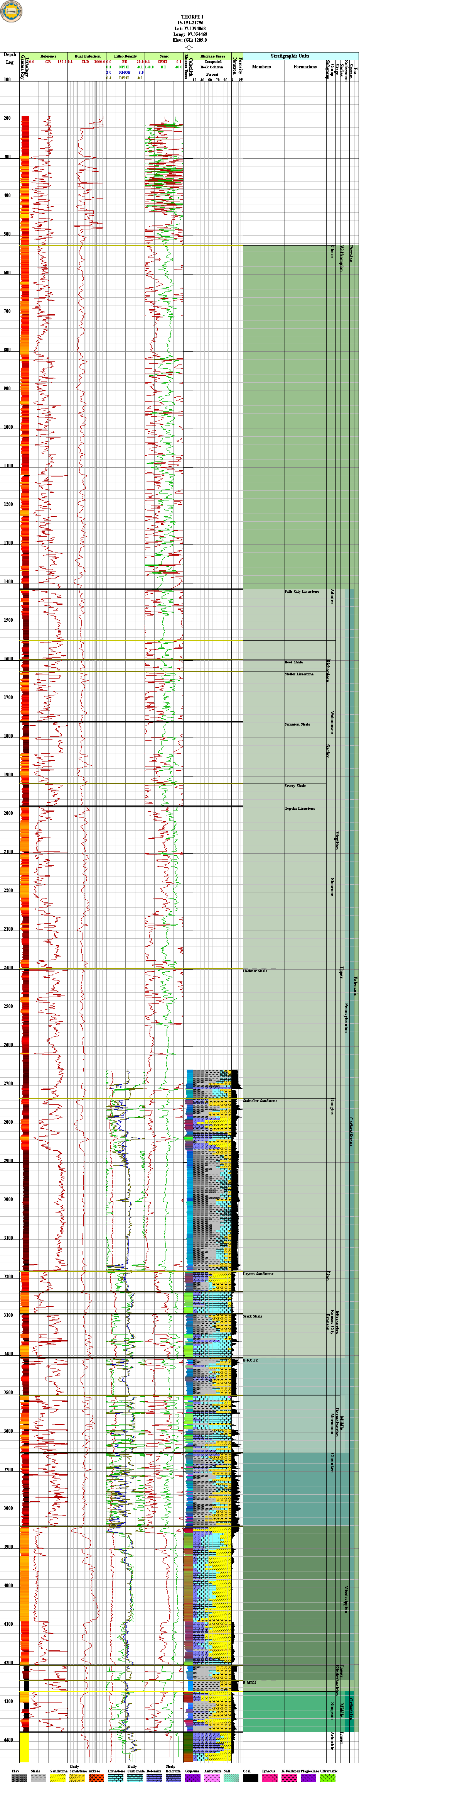Viewport: 455px width, 1811px height.
Task: Select the orange Arkose pattern swatch
Action: pos(96,1778)
